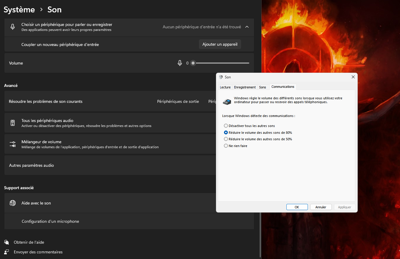The height and width of the screenshot is (259, 400).
Task: Click Annuler in the Son dialog
Action: (x=321, y=207)
